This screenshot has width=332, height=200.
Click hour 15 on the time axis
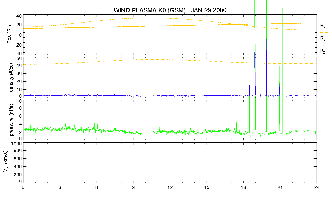click(207, 187)
